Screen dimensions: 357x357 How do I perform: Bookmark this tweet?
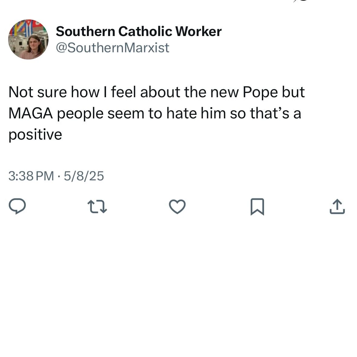pyautogui.click(x=257, y=207)
